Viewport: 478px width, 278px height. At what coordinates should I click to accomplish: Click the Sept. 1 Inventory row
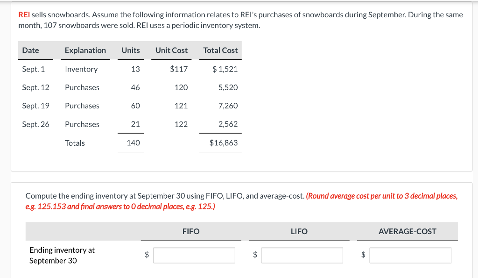tap(130, 69)
